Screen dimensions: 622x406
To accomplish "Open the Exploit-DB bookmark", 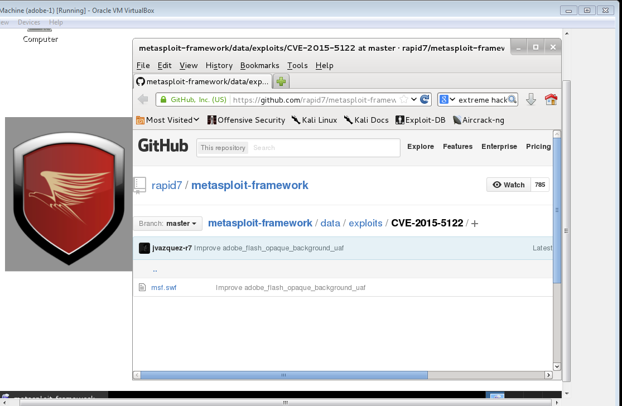I will pyautogui.click(x=421, y=120).
